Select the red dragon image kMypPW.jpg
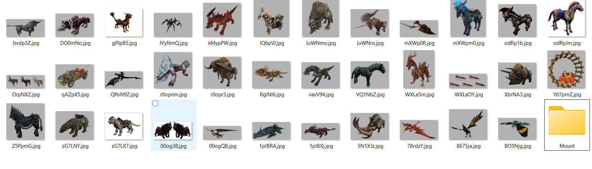The image size is (592, 169). click(x=222, y=20)
